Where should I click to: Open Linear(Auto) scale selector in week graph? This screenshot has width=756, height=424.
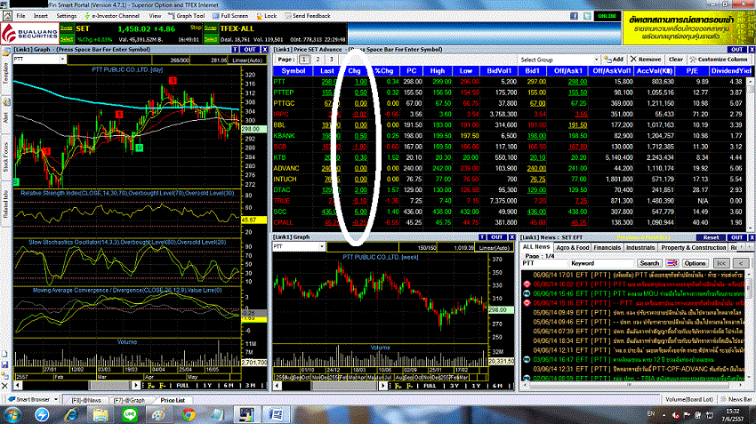[x=495, y=248]
